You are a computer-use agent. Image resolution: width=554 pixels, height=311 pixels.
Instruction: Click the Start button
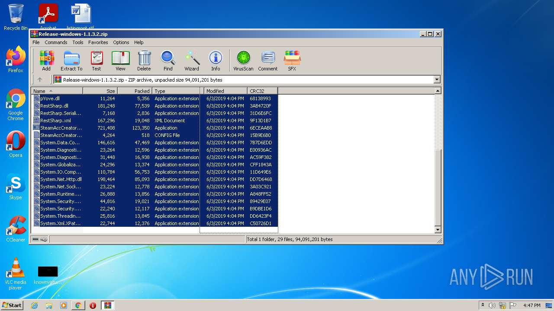coord(12,305)
